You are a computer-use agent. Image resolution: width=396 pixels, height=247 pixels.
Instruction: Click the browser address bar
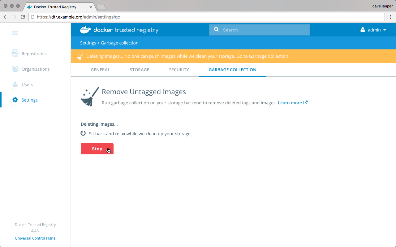(207, 17)
